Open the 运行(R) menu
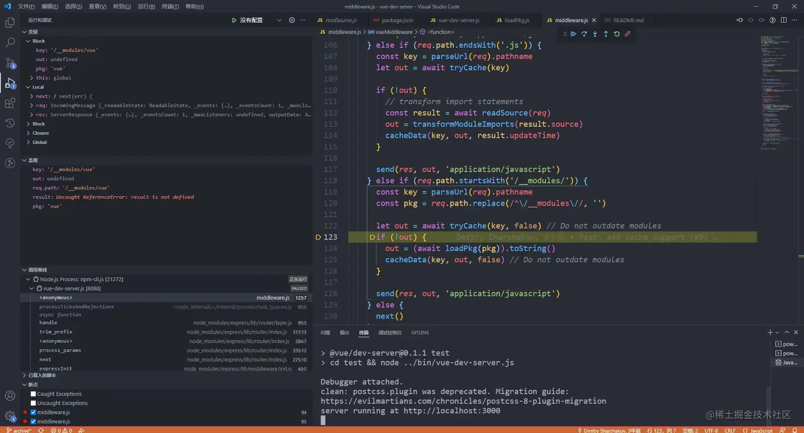This screenshot has width=804, height=433. [x=146, y=6]
